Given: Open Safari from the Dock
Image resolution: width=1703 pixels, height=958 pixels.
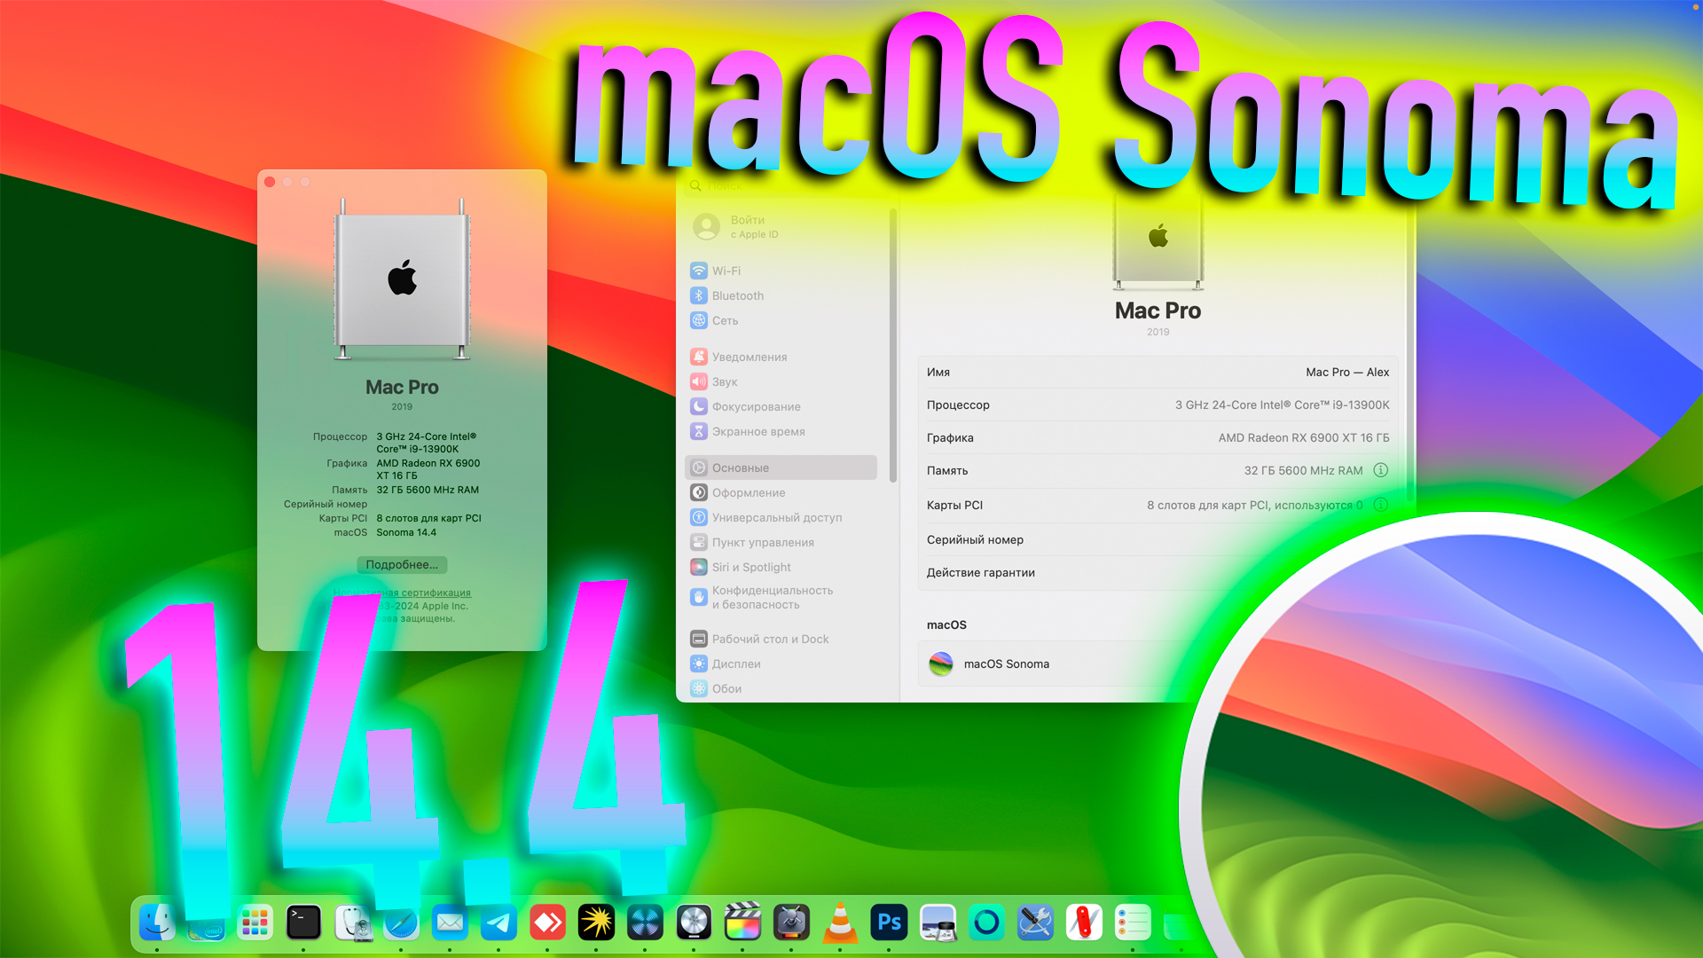Looking at the screenshot, I should click(x=402, y=923).
